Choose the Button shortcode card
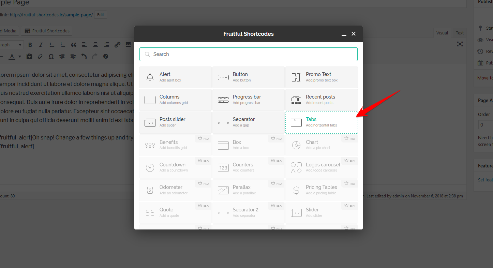Image resolution: width=493 pixels, height=268 pixels. tap(249, 77)
